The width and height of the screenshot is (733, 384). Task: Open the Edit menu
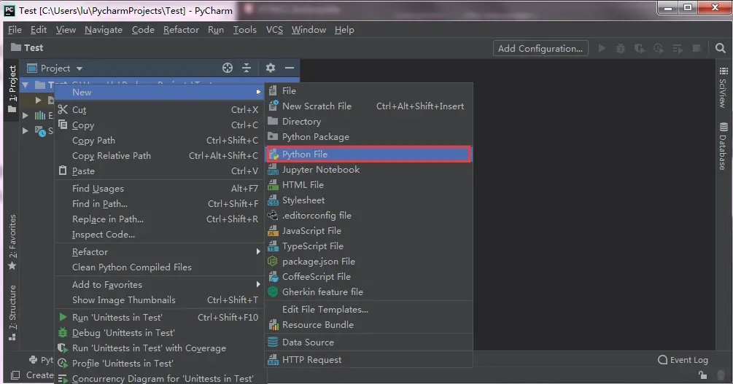(39, 29)
